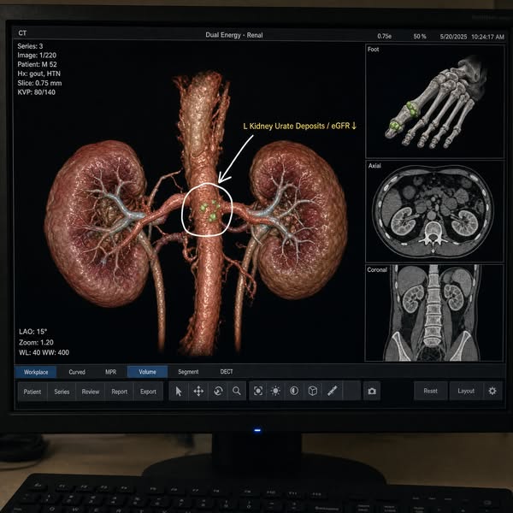Click the 'WL: 40 WW: 400' text
513x513 pixels.
[44, 352]
